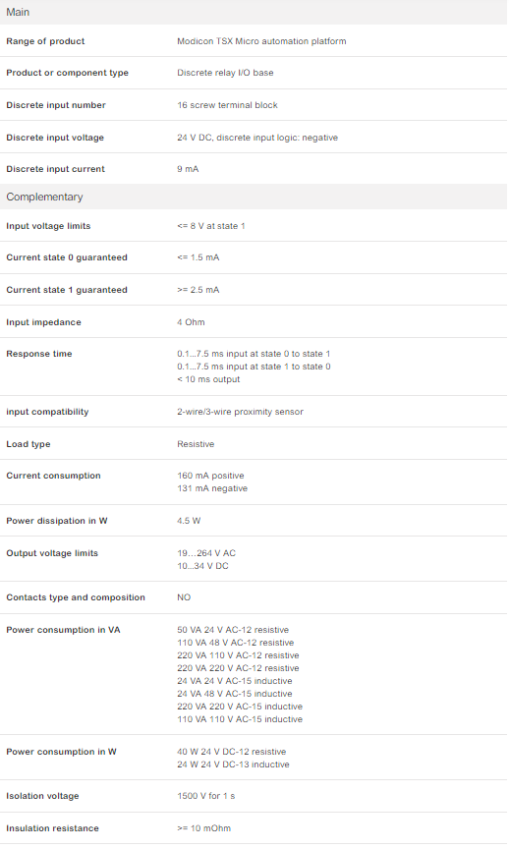Select the Discrete relay I/O base text
This screenshot has width=509, height=849.
pyautogui.click(x=225, y=73)
